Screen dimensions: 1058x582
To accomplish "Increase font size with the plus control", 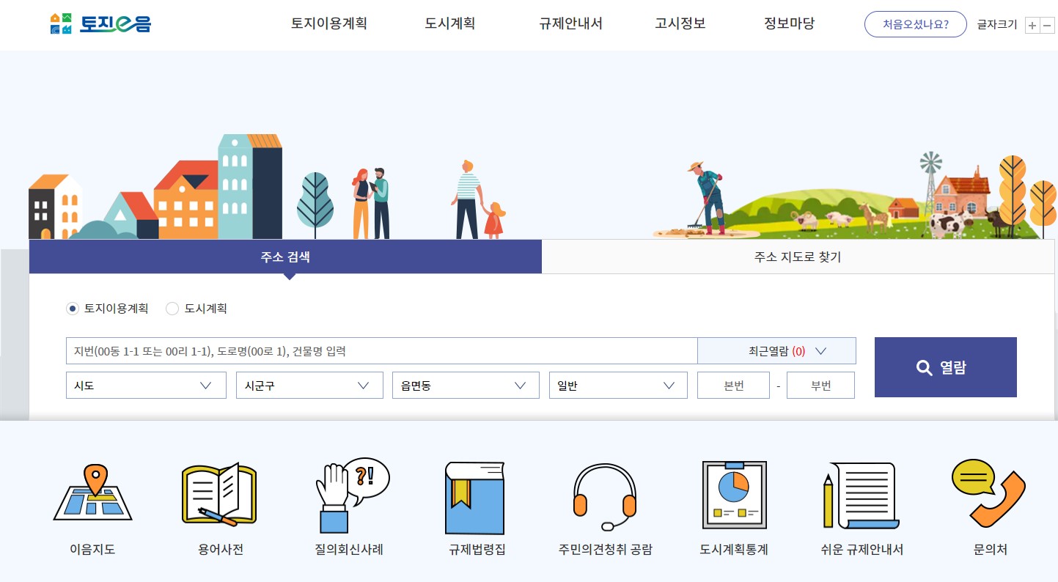I will [1032, 25].
